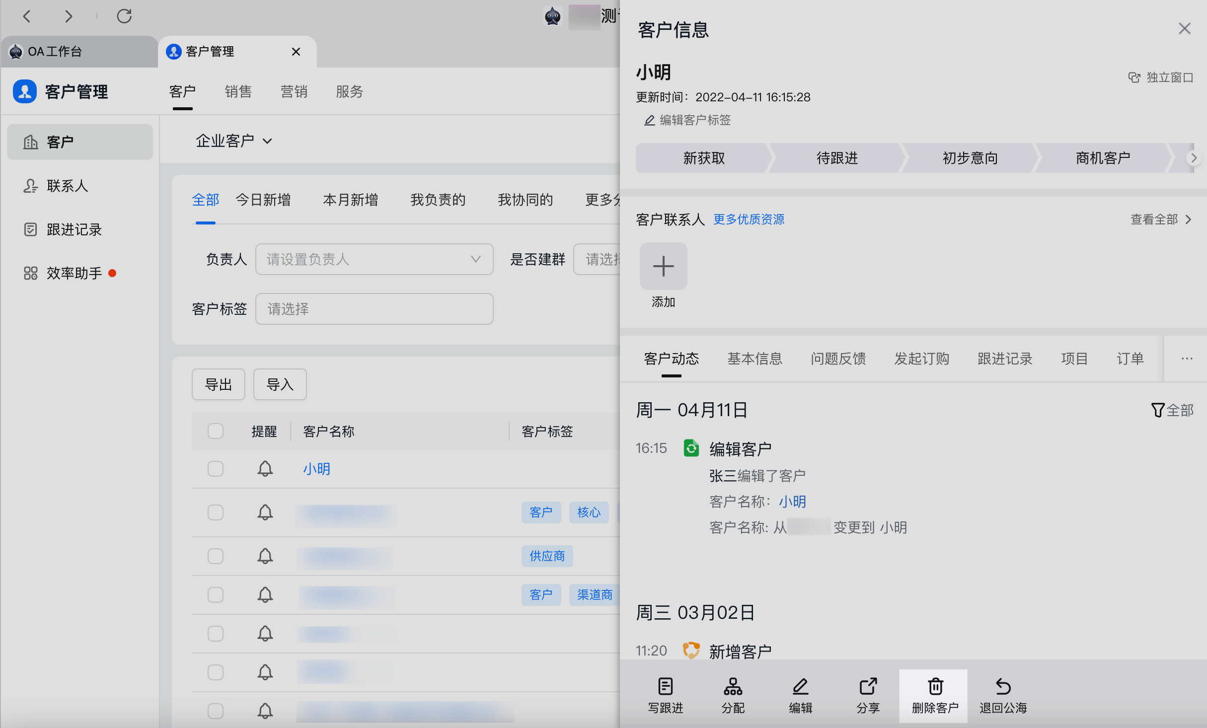Click the 写跟进 icon in bottom toolbar

point(665,687)
